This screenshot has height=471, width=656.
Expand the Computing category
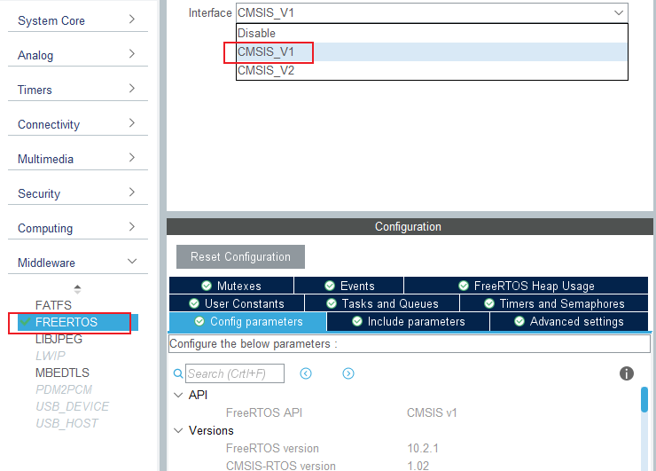[x=78, y=228]
